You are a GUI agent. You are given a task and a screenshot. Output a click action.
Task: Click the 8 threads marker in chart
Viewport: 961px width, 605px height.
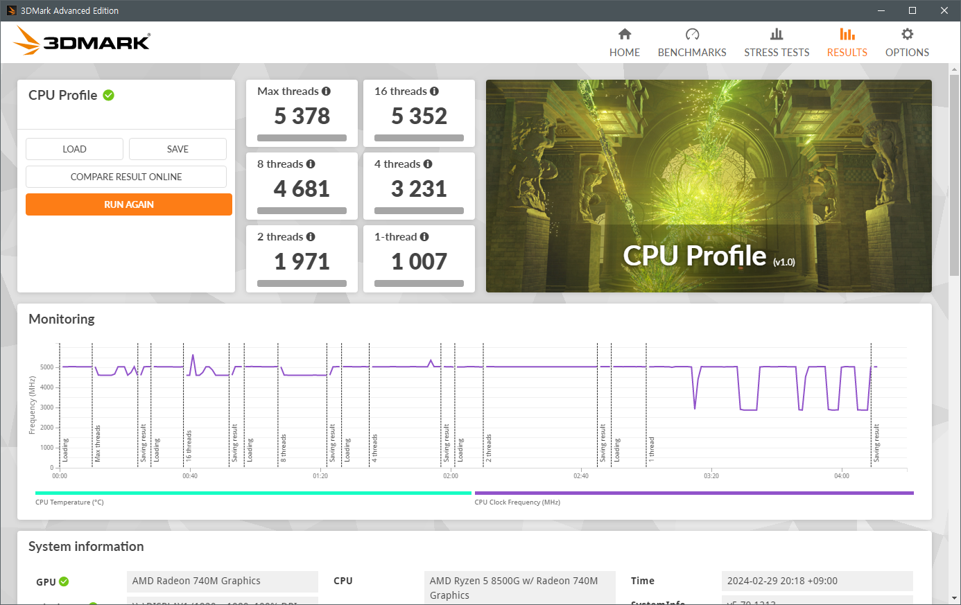(x=284, y=448)
